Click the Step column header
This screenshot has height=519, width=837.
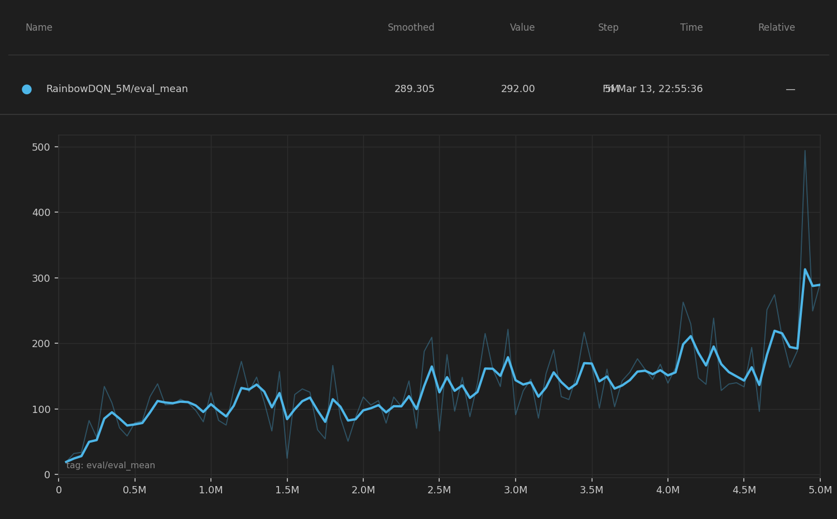tap(608, 28)
